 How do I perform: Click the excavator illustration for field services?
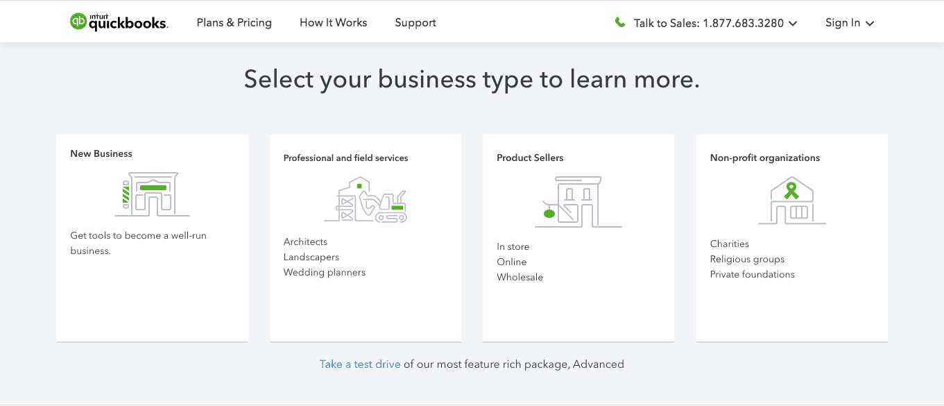[366, 200]
